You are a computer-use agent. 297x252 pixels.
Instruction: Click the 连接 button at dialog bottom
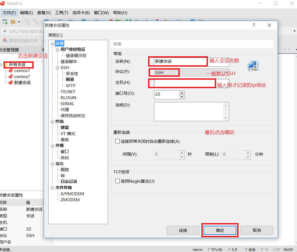coord(183,230)
